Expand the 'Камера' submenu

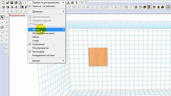47,61
